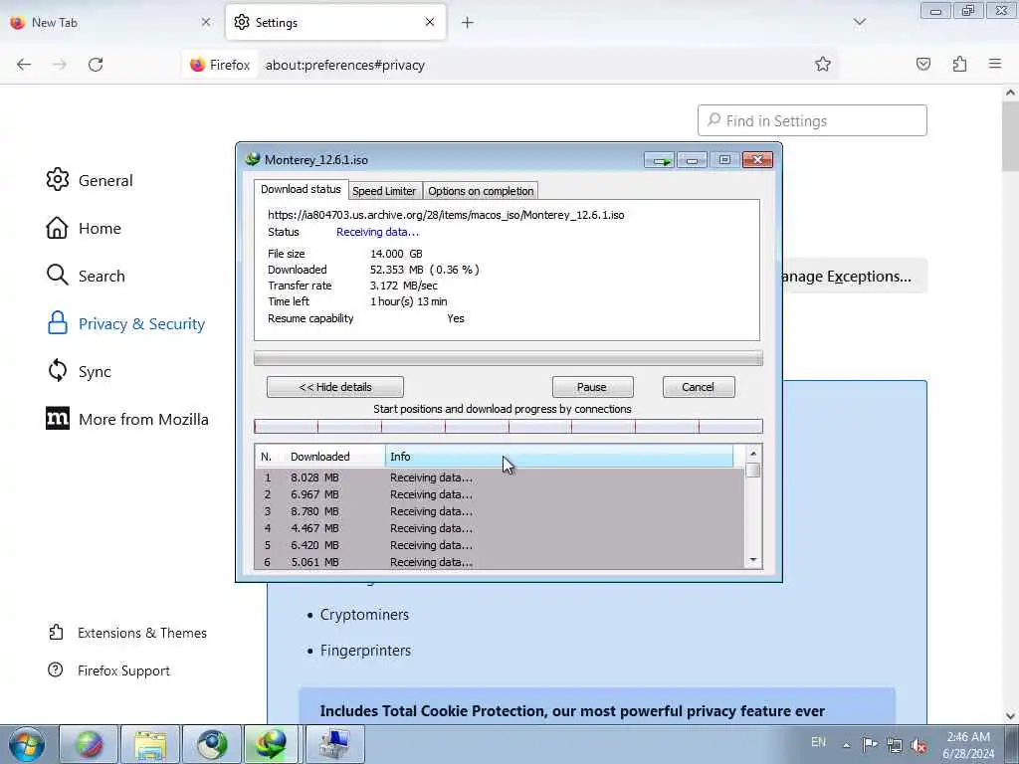Screen dimensions: 1019x764
Task: Click the EN language indicator
Action: tap(819, 742)
